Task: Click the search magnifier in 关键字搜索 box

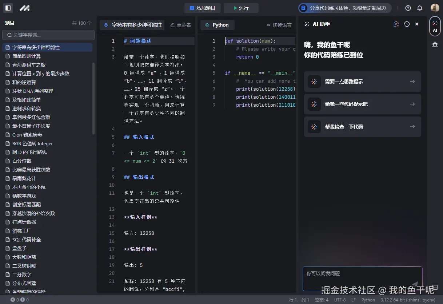Action: pyautogui.click(x=9, y=35)
